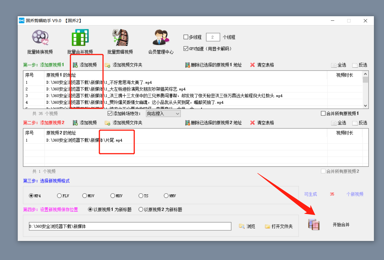Open the 向右擦入 transition dropdown
This screenshot has width=384, height=260.
163,113
